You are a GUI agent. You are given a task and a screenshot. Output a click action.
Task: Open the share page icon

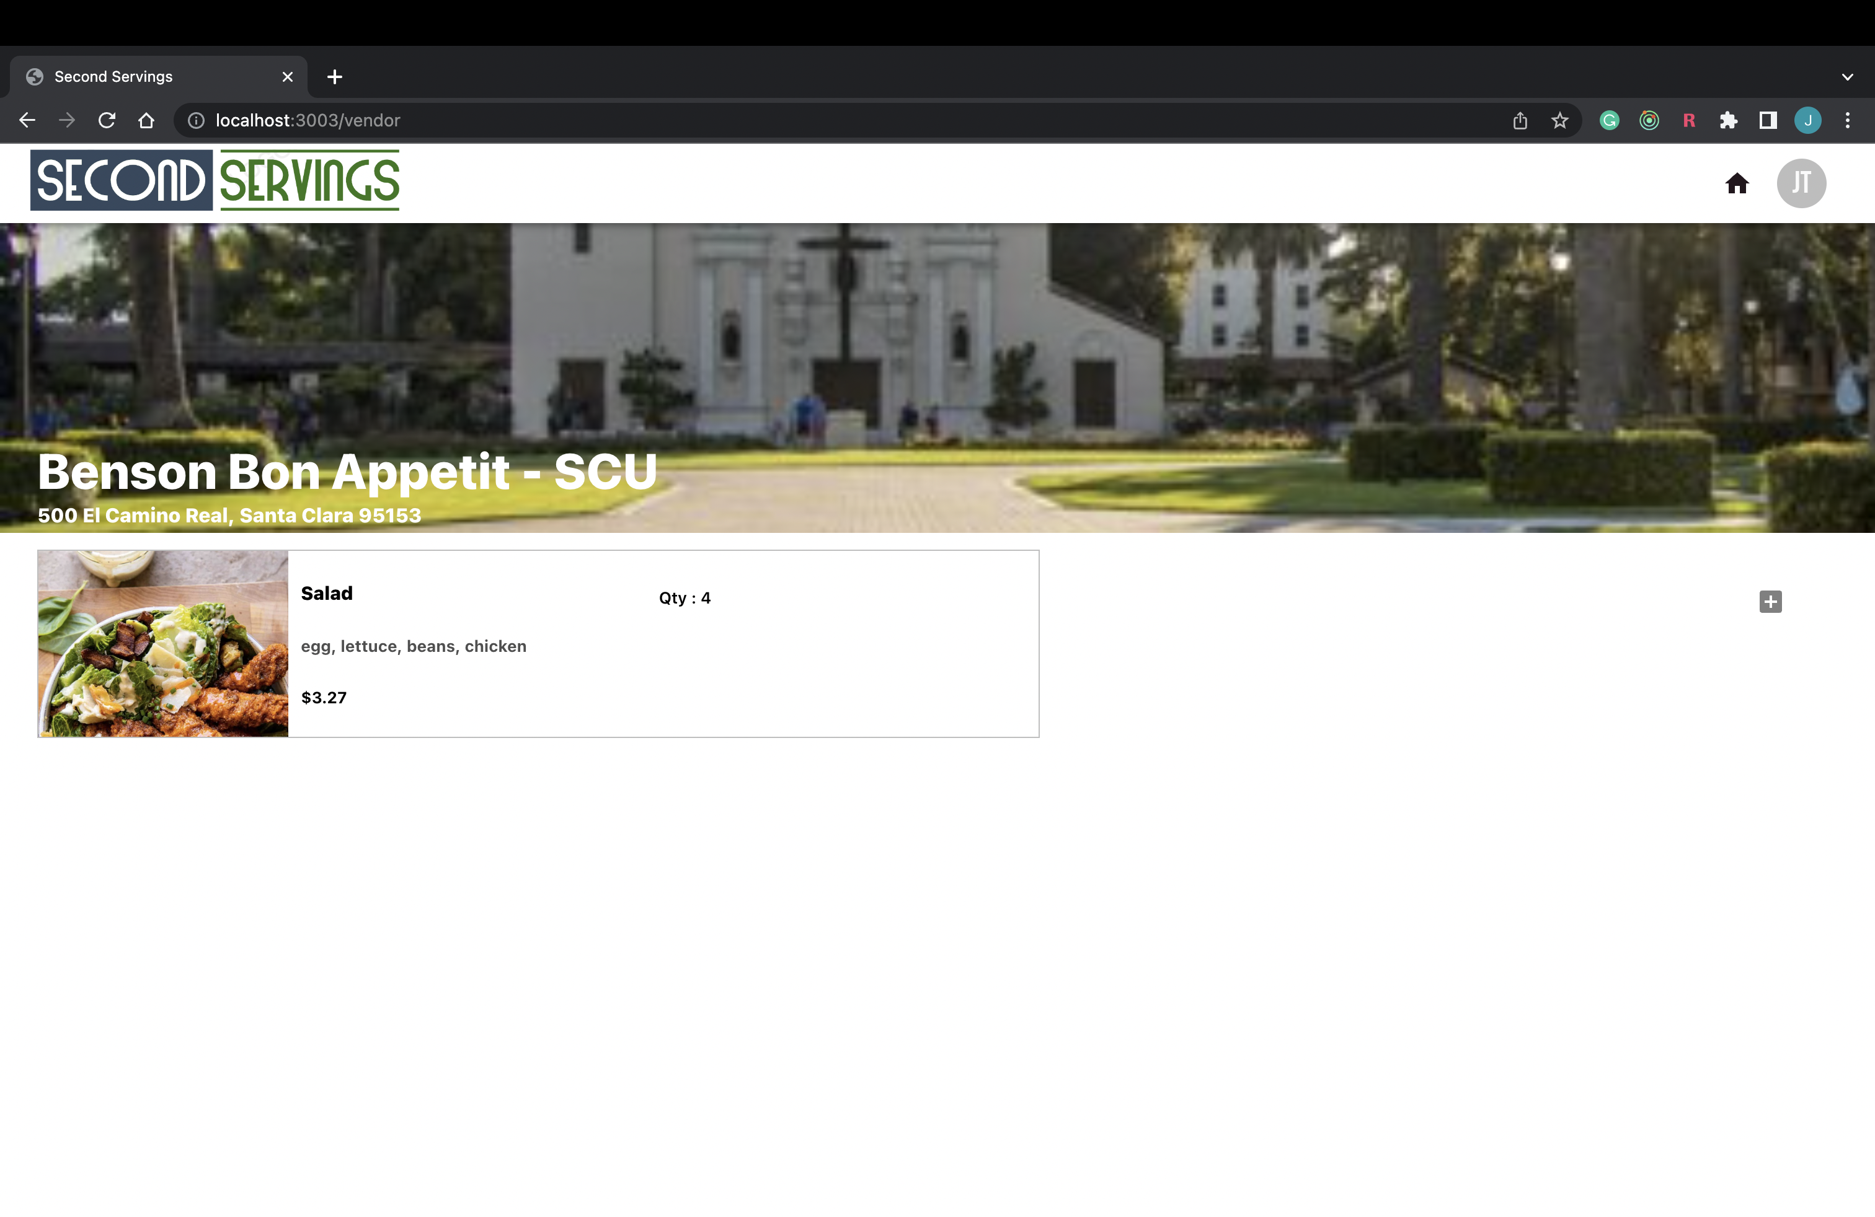(x=1520, y=120)
